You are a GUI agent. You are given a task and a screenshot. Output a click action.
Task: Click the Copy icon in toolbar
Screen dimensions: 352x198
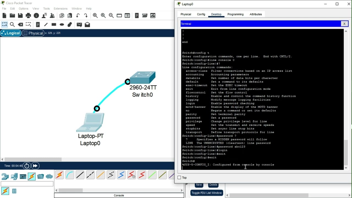click(x=62, y=16)
